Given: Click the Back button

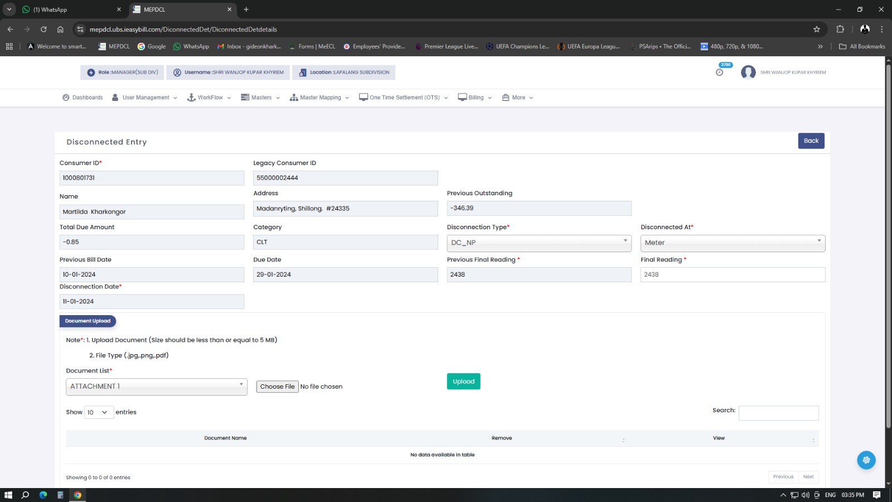Looking at the screenshot, I should [x=811, y=141].
